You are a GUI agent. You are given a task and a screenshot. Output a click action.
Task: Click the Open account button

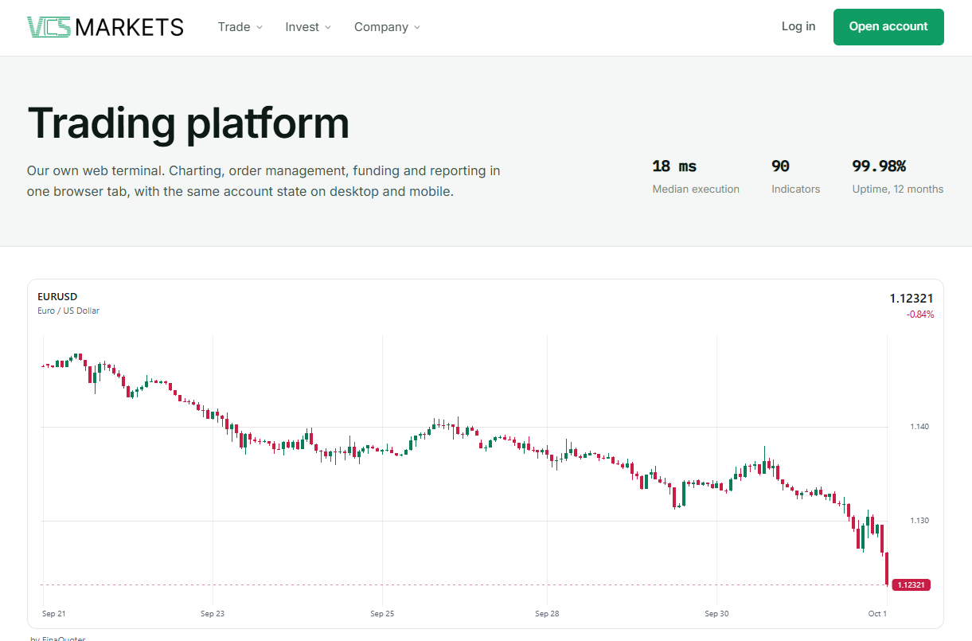click(888, 27)
